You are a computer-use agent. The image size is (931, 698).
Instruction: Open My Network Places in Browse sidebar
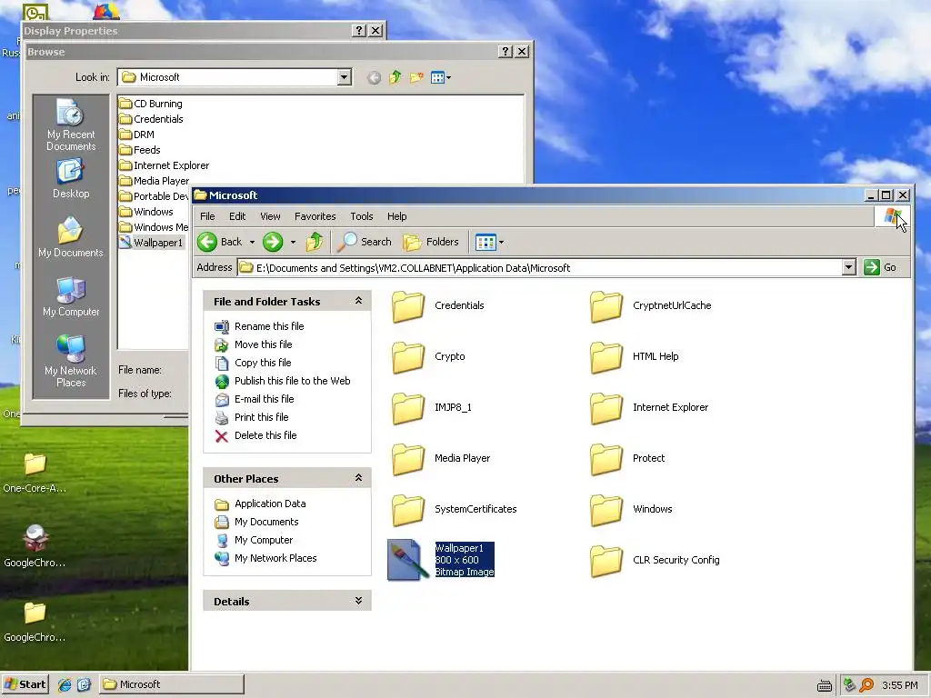click(x=71, y=361)
